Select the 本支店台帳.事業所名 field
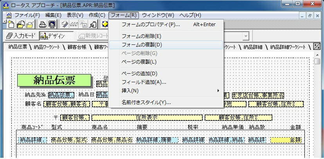Screen dimensions: 324x159 pyautogui.click(x=258, y=95)
